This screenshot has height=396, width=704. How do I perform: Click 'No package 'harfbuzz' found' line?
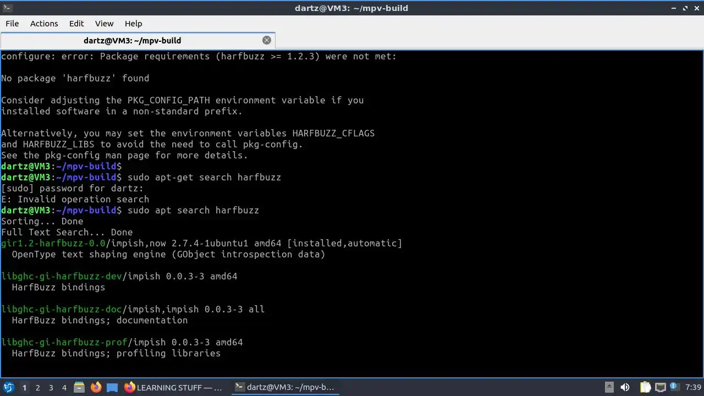75,78
